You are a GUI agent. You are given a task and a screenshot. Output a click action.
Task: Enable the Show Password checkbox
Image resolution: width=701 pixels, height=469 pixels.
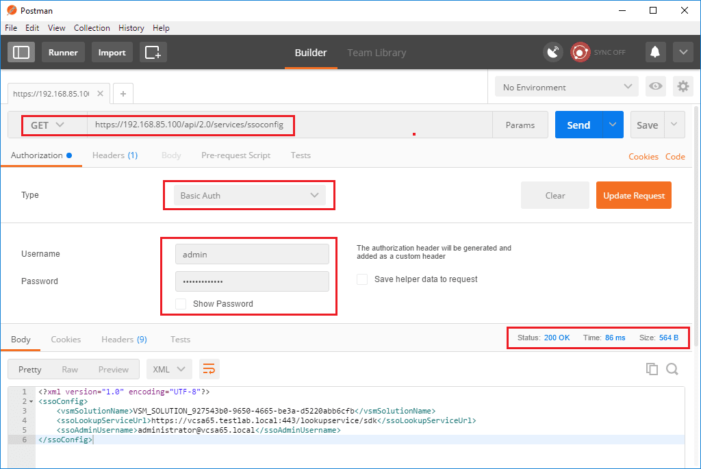coord(181,304)
